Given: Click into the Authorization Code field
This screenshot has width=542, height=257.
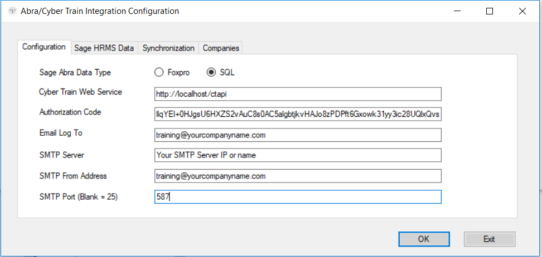Looking at the screenshot, I should pyautogui.click(x=298, y=115).
